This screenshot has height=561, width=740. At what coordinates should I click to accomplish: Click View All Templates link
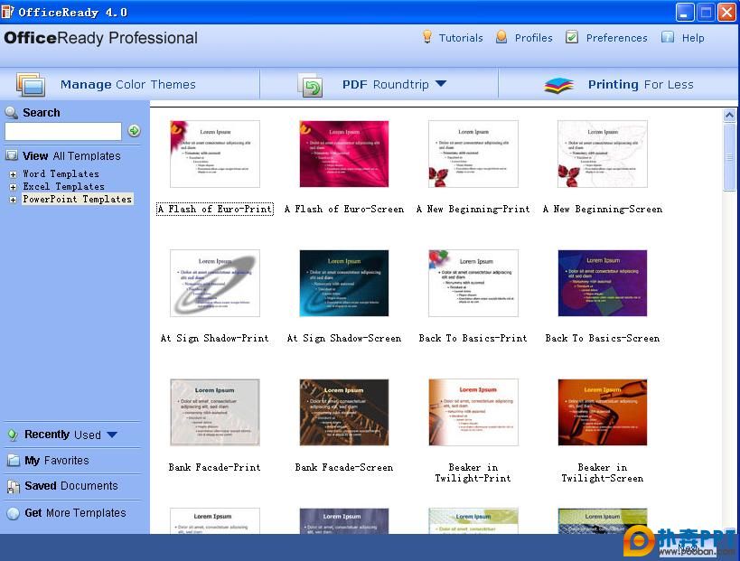click(71, 155)
